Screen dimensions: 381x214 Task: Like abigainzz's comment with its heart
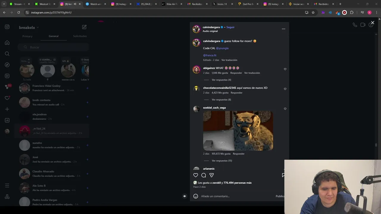(x=285, y=69)
